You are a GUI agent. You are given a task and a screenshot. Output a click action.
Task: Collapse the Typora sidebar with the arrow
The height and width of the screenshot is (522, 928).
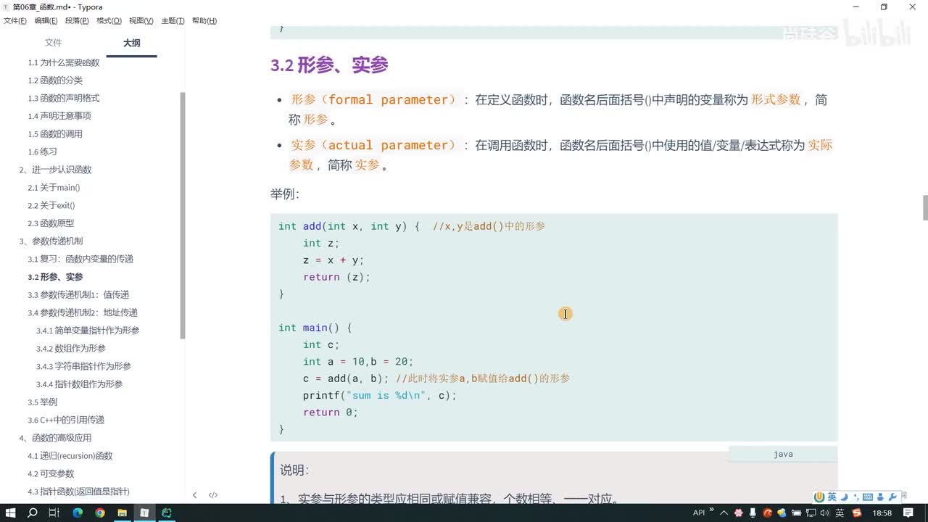click(x=194, y=495)
